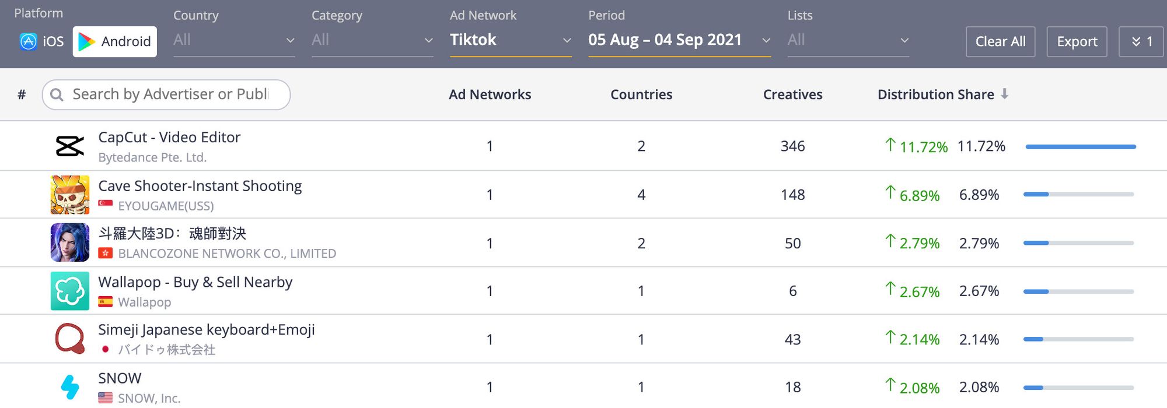
Task: Click the Simeji keyboard app icon
Action: 70,339
